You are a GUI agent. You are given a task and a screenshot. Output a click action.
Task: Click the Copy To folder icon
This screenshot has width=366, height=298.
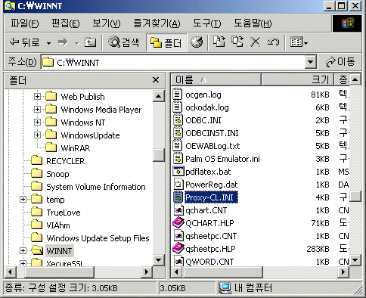237,42
